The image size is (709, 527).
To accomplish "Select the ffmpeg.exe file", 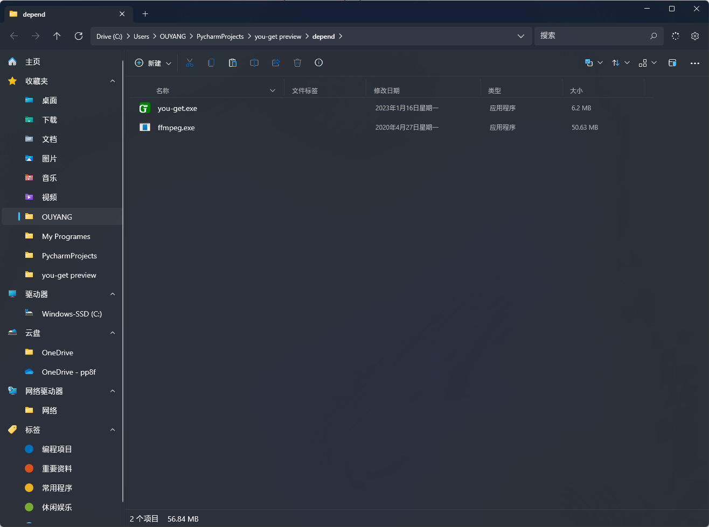I will point(391,128).
